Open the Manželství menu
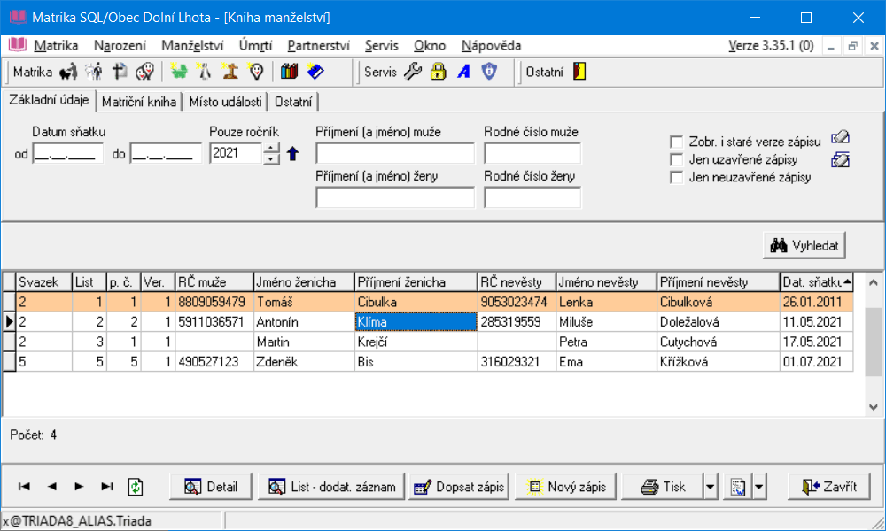The image size is (886, 531). 192,46
